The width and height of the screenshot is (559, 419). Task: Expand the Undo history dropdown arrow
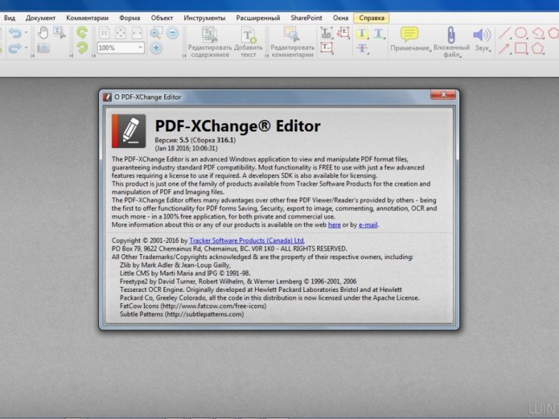tap(26, 33)
